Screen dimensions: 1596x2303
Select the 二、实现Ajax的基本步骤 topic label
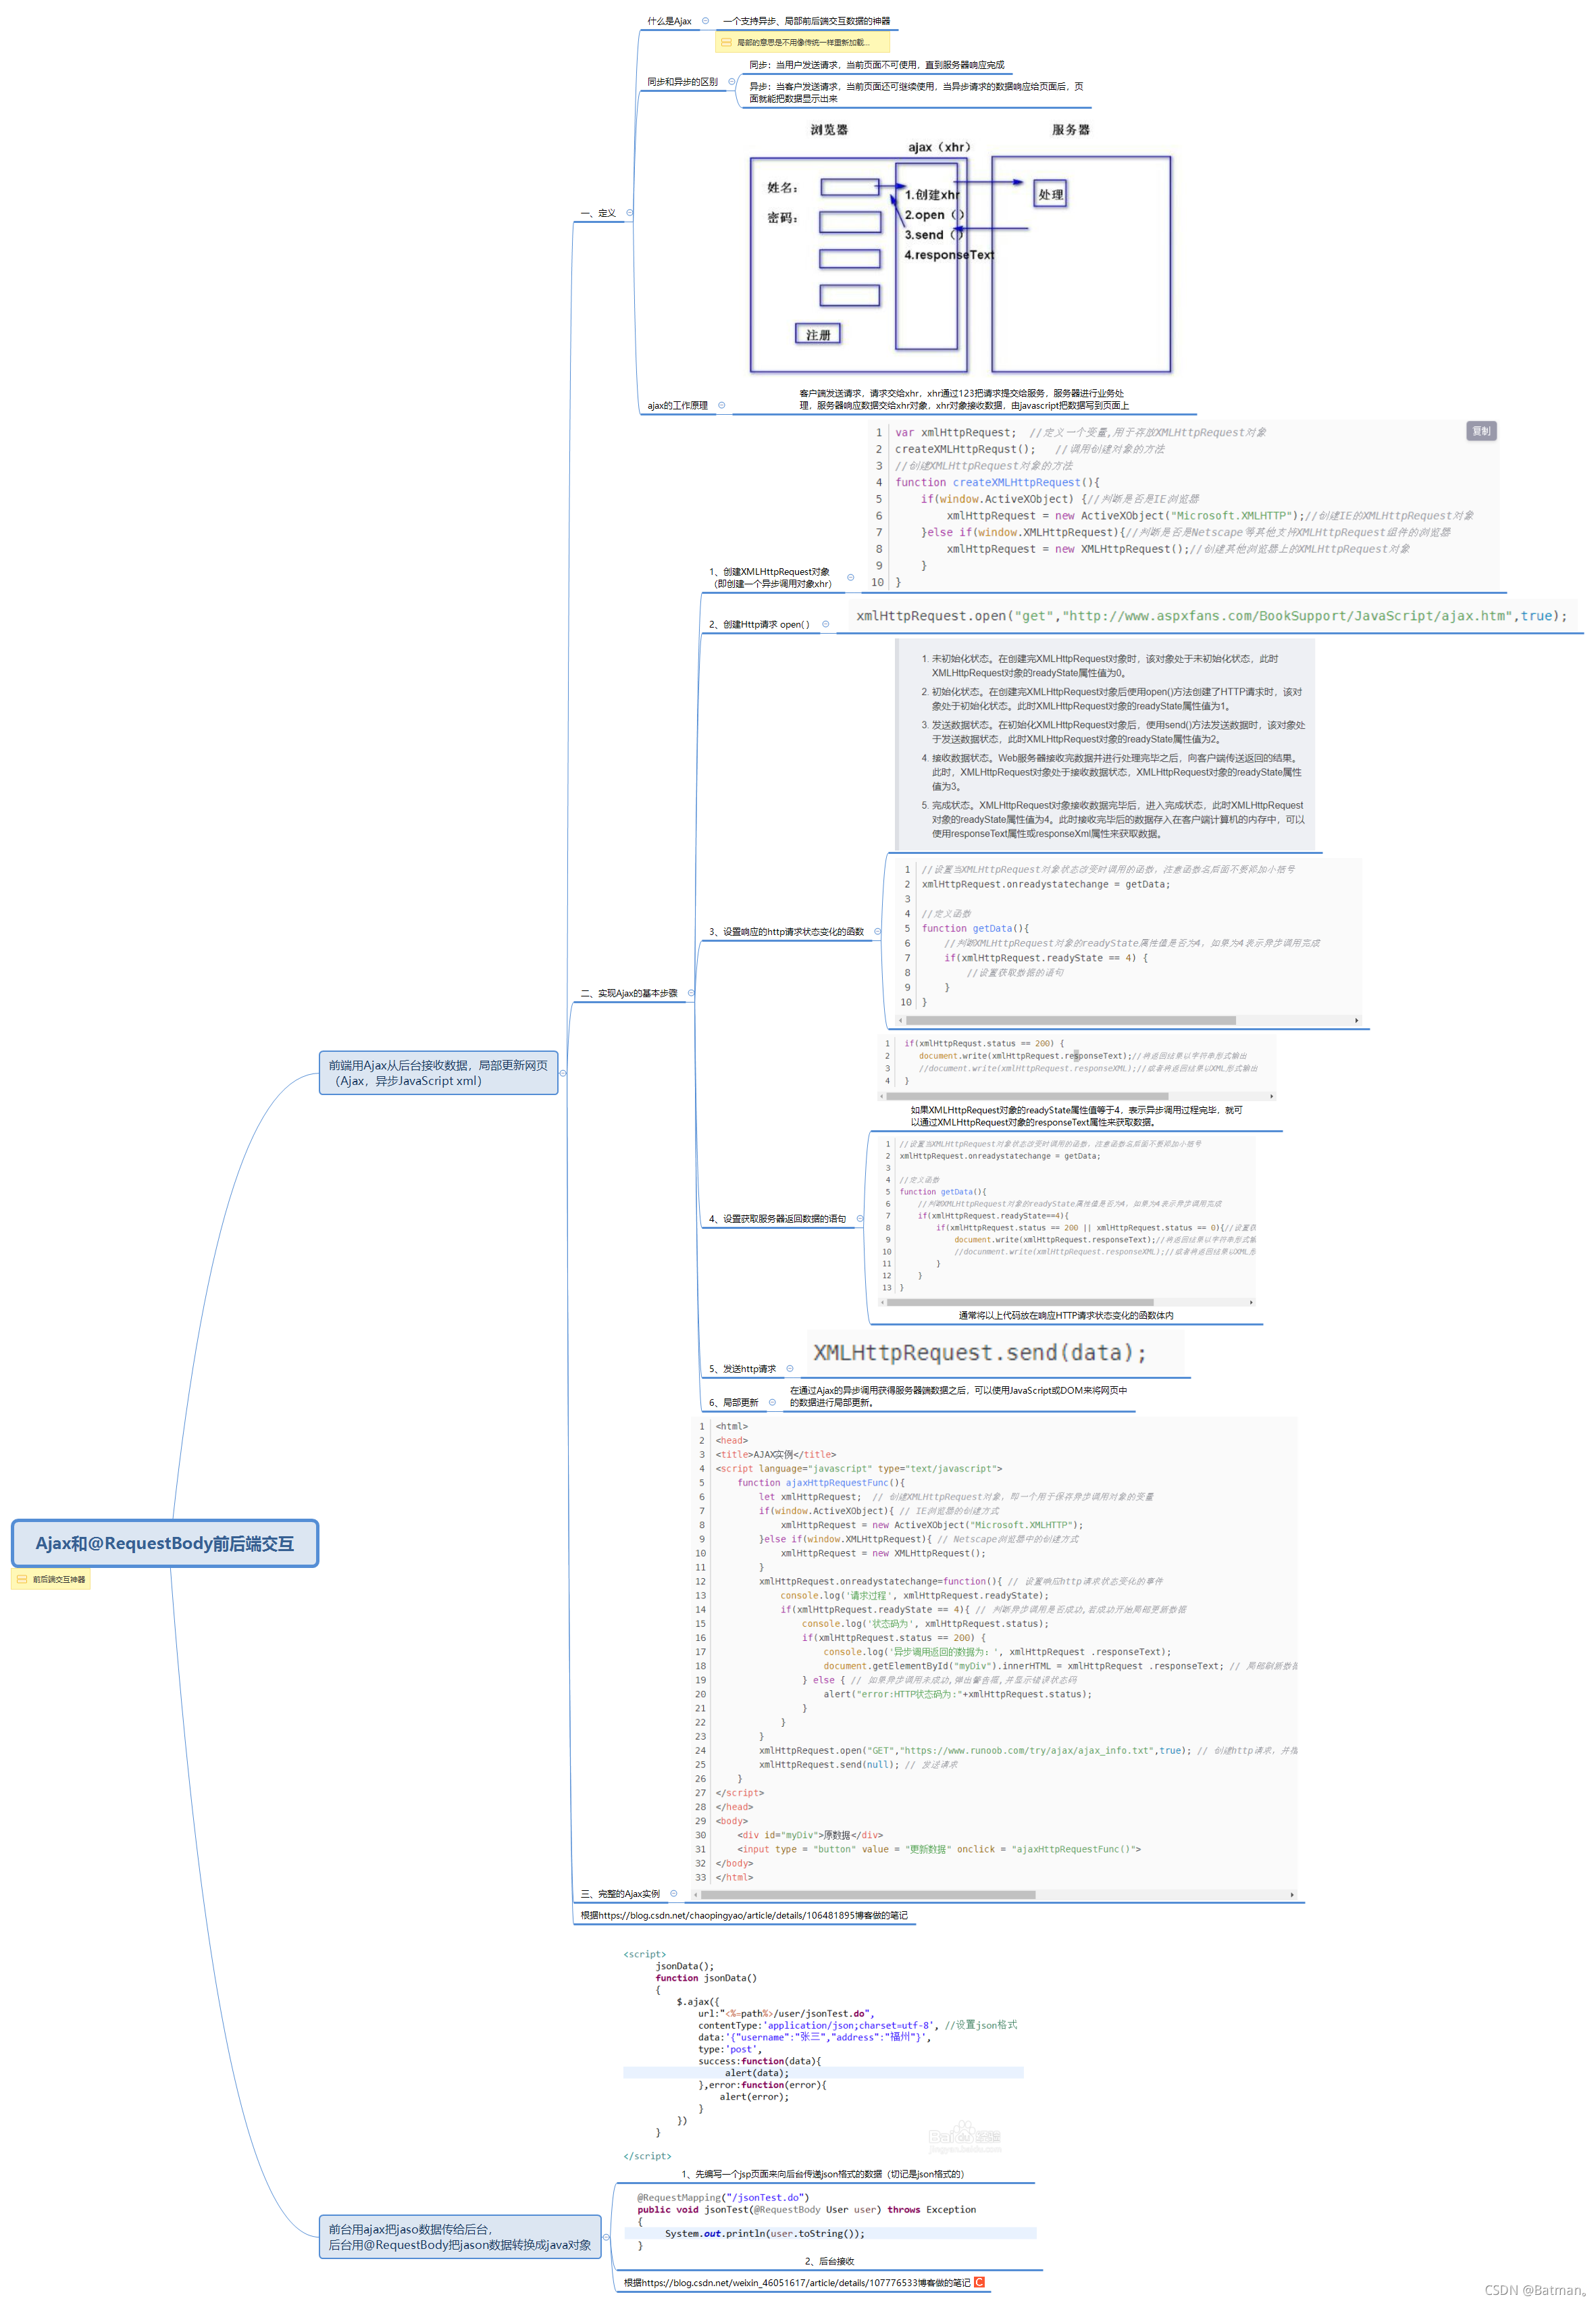pos(629,993)
